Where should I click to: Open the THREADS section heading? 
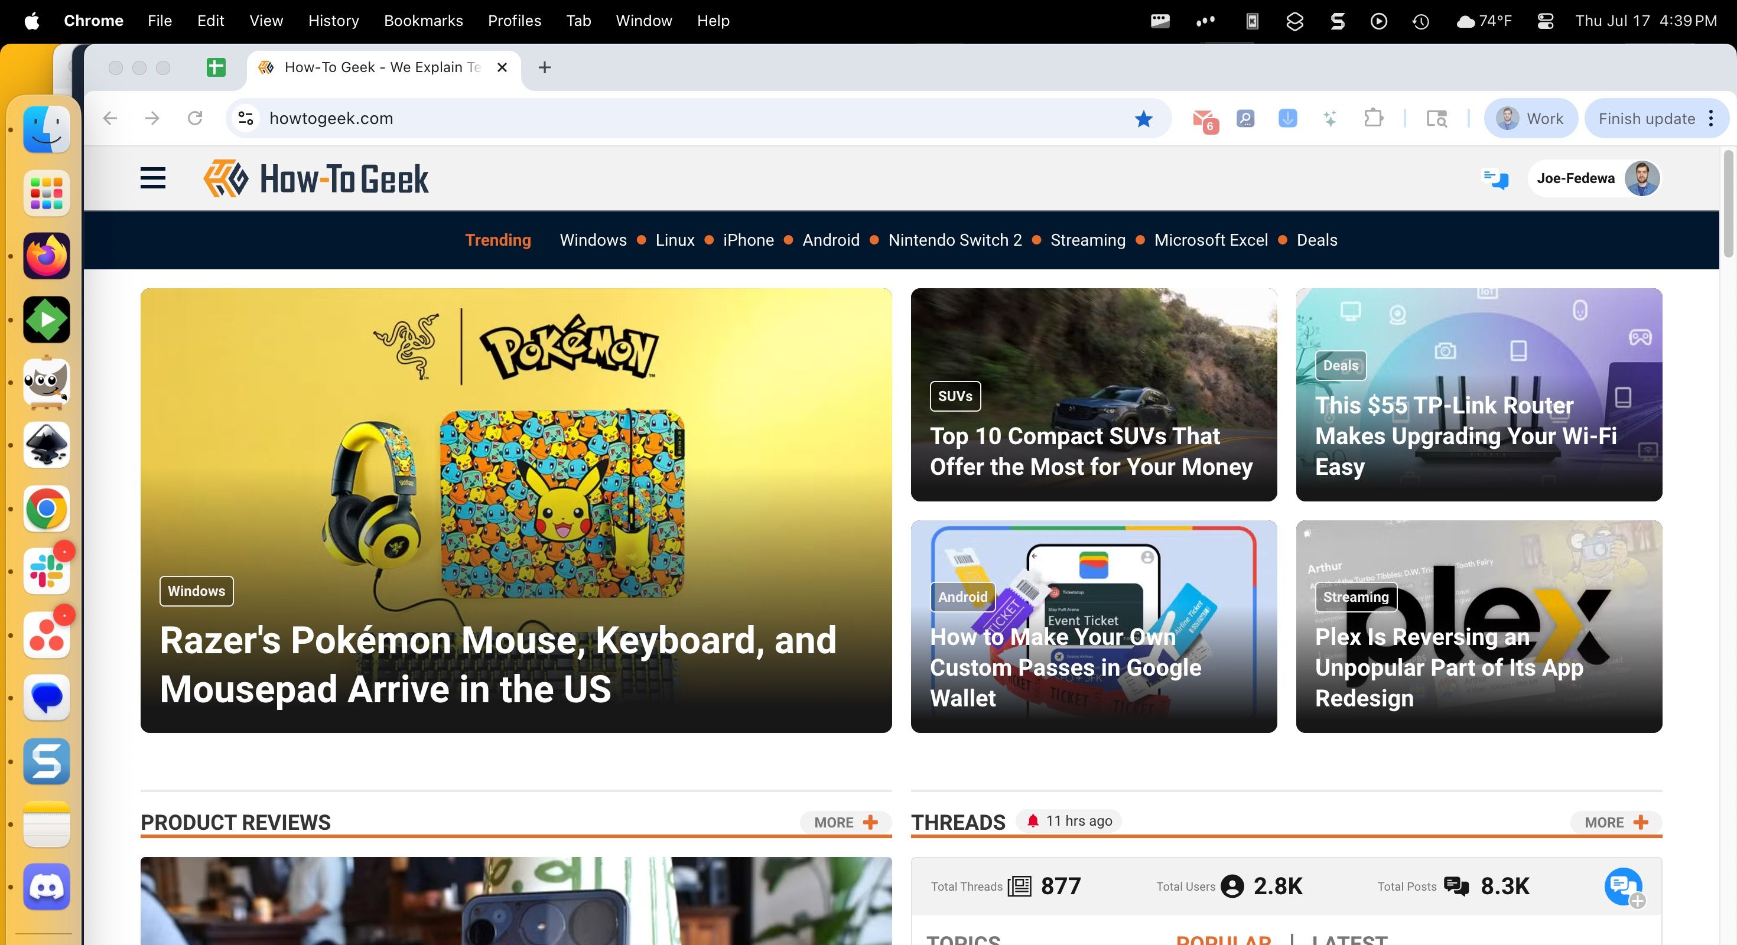click(x=958, y=822)
